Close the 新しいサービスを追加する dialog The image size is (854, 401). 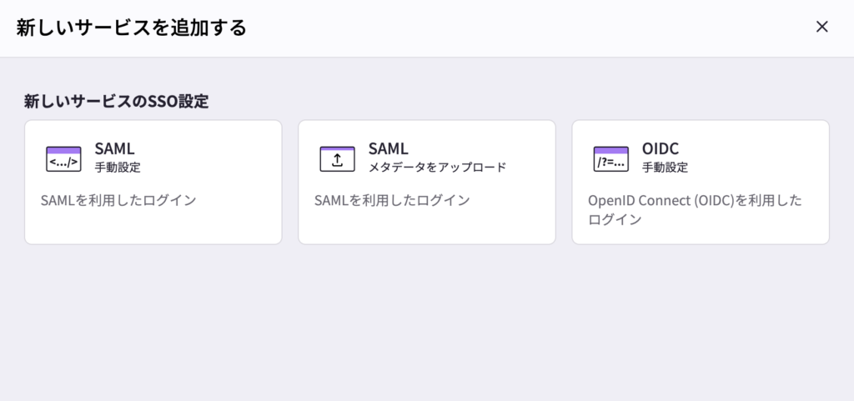[x=821, y=27]
